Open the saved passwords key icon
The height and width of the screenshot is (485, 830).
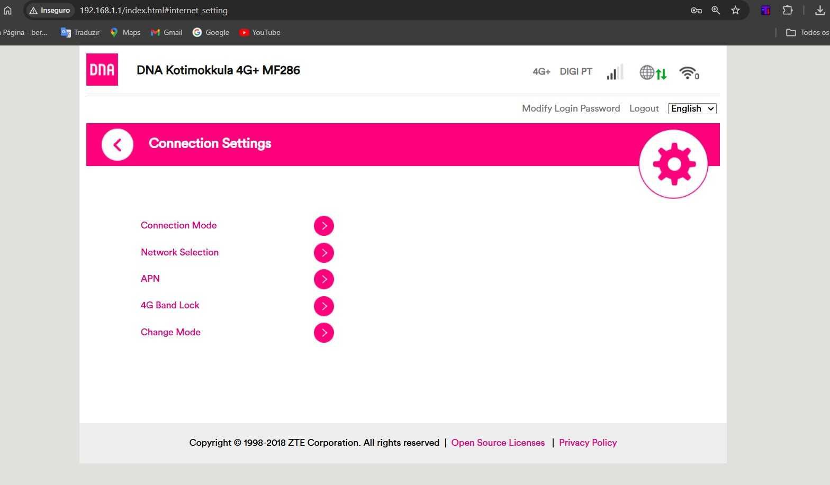coord(696,10)
